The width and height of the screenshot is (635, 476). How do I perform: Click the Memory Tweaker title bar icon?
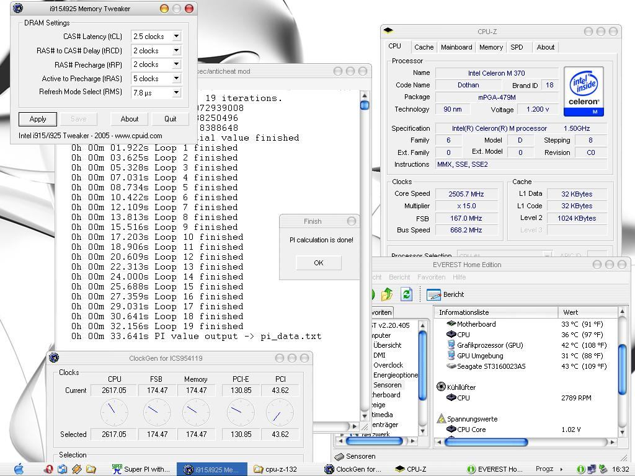tap(18, 8)
